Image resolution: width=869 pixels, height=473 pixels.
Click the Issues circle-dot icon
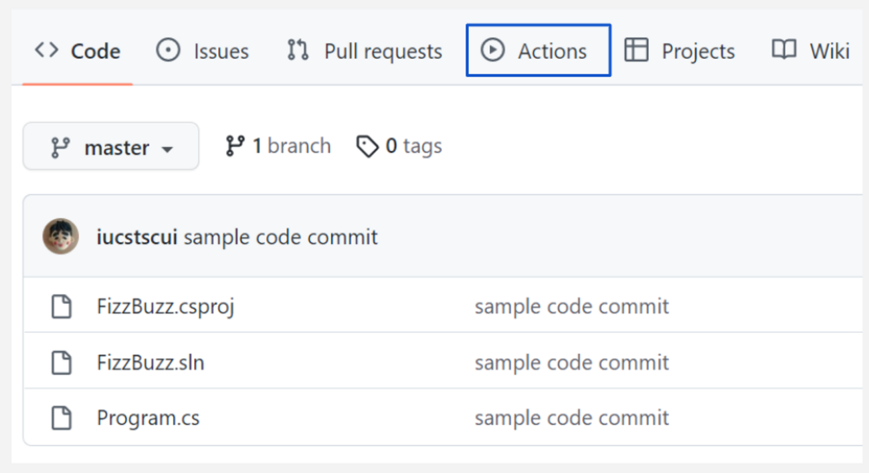tap(168, 50)
